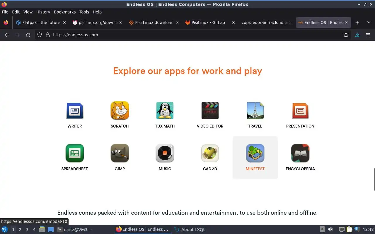375x234 pixels.
Task: Click the PRESENTATION label
Action: [x=300, y=126]
